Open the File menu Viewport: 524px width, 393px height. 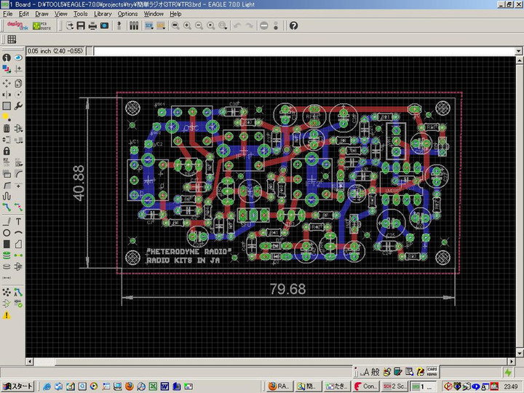pos(8,14)
